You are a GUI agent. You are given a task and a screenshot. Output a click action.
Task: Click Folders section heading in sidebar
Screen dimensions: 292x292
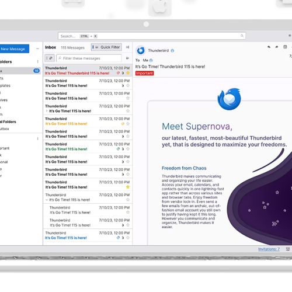point(6,62)
